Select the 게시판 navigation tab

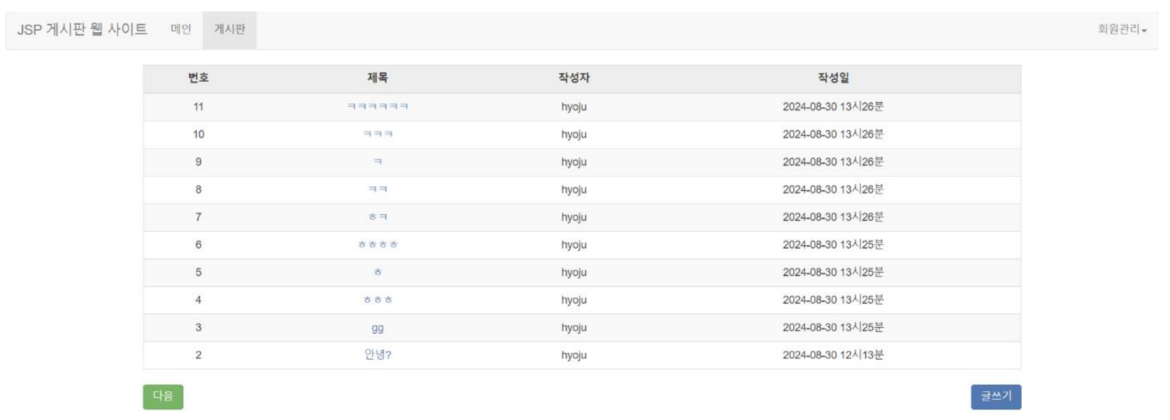pos(230,29)
